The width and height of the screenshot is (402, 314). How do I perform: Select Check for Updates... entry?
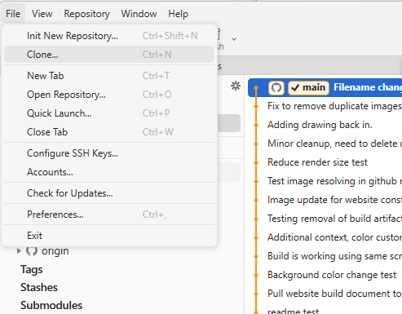(x=109, y=193)
